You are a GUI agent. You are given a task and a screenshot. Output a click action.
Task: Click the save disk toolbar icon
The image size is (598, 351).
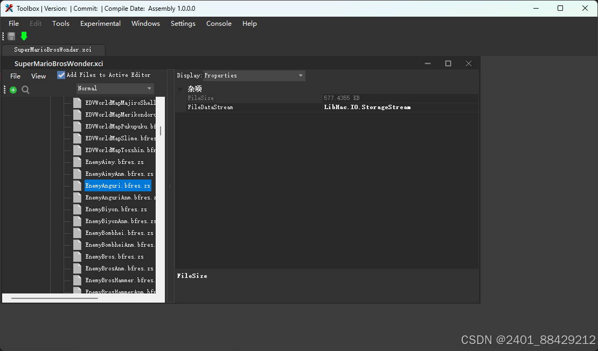coord(11,36)
